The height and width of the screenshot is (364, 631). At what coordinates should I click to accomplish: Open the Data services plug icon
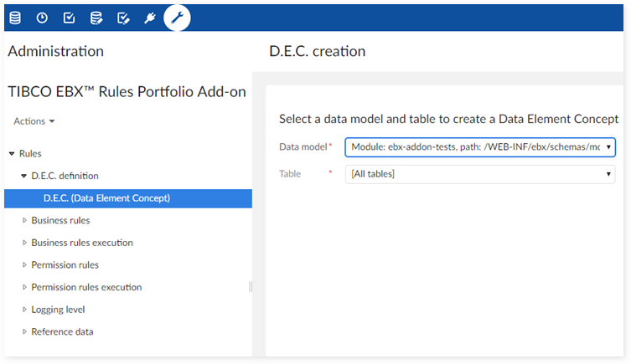point(150,18)
